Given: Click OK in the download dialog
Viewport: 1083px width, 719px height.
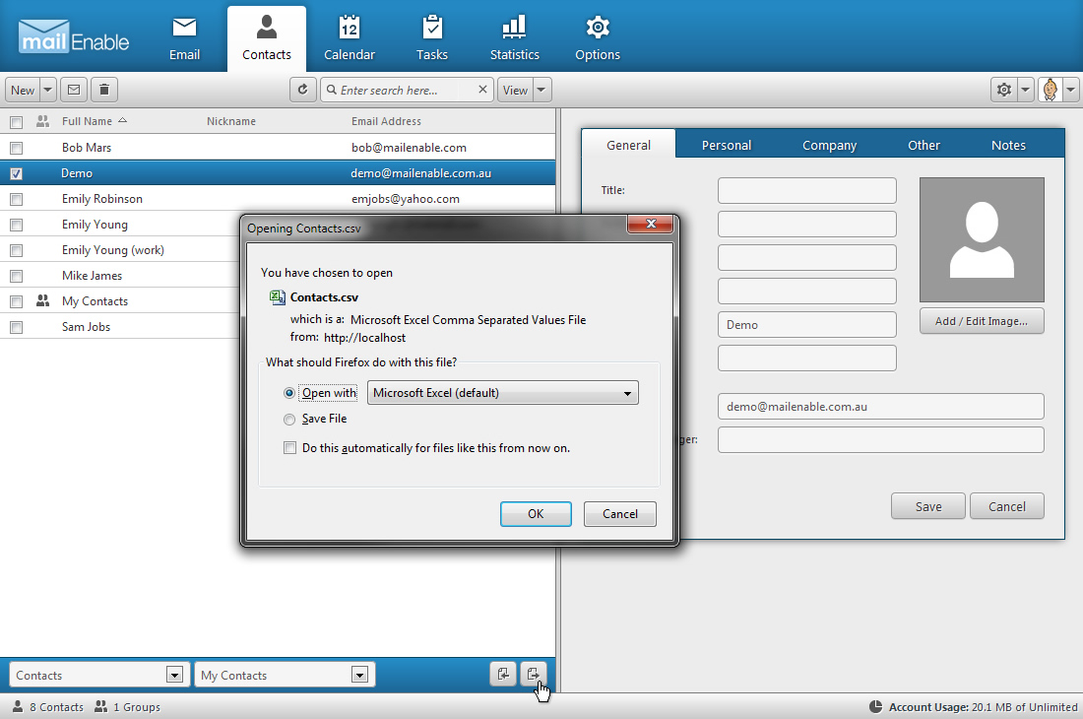Looking at the screenshot, I should point(536,514).
